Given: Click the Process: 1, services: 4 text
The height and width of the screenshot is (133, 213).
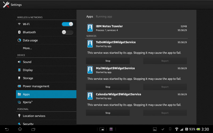Looking at the screenshot, I should [107, 30].
